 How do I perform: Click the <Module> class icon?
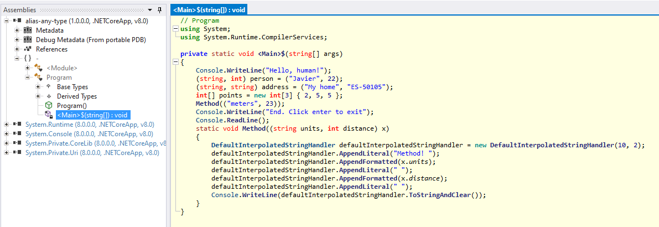(x=38, y=68)
